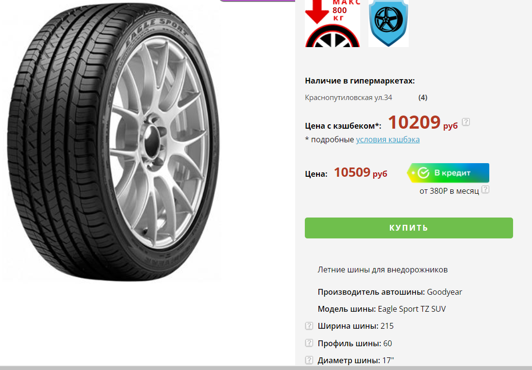
Task: Click the purple bar at top edge
Action: pyautogui.click(x=258, y=1)
